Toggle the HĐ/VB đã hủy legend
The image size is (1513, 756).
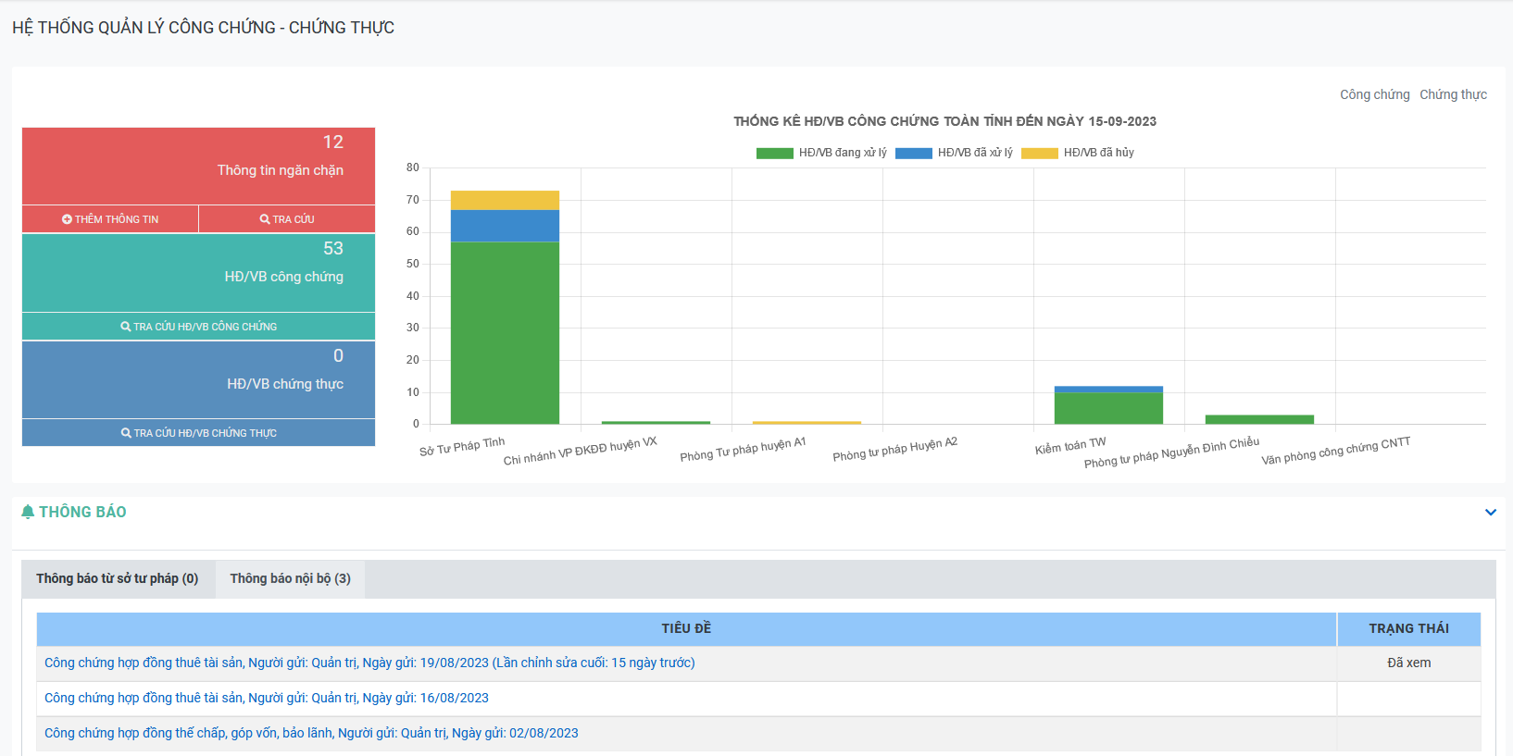tap(1078, 153)
